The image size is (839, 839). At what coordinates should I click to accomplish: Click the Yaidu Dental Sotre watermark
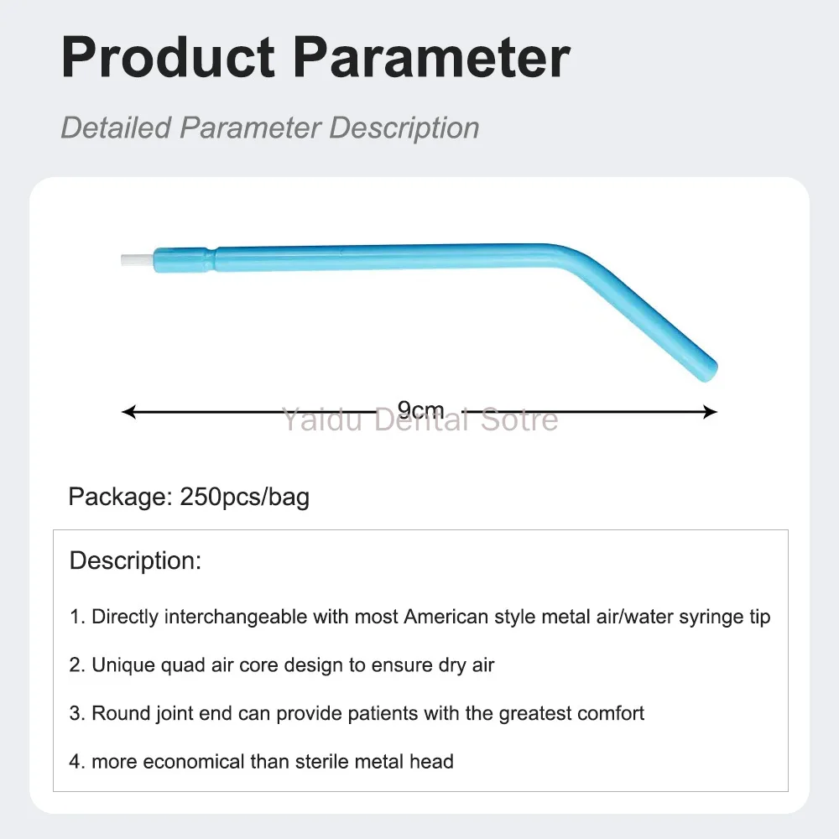point(420,419)
